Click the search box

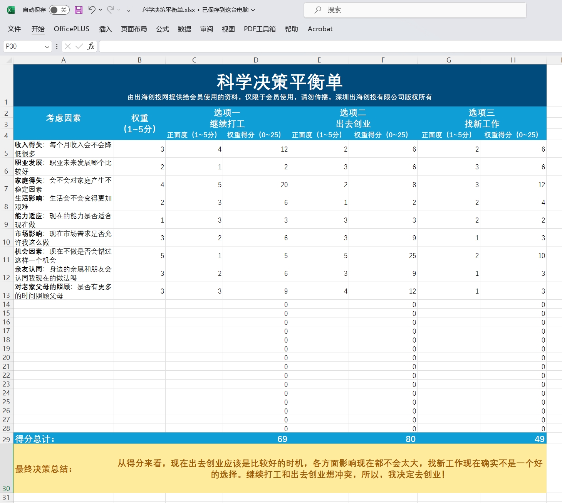[415, 10]
